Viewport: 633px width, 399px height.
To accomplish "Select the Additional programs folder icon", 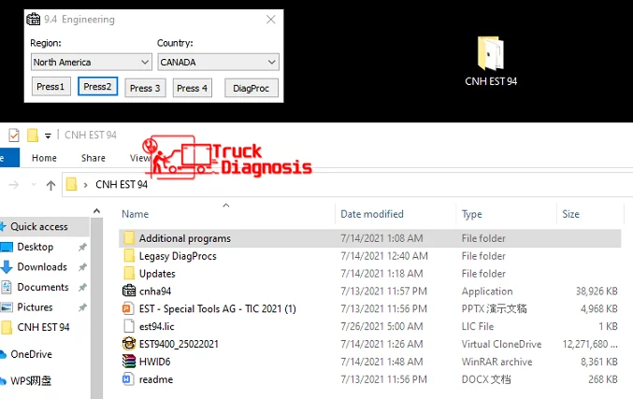I will click(x=129, y=238).
